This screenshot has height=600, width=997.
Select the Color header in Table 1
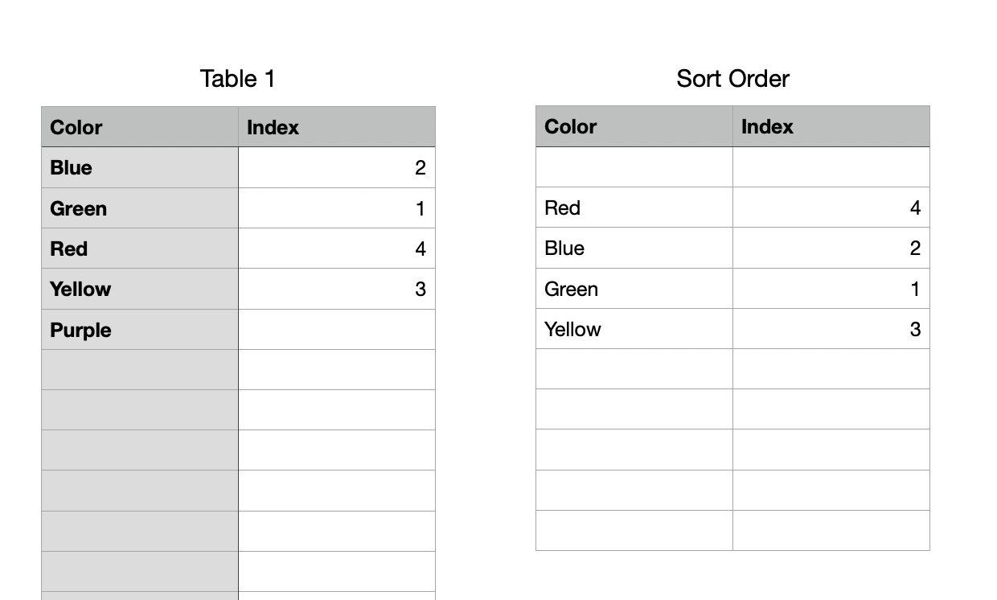[x=139, y=127]
